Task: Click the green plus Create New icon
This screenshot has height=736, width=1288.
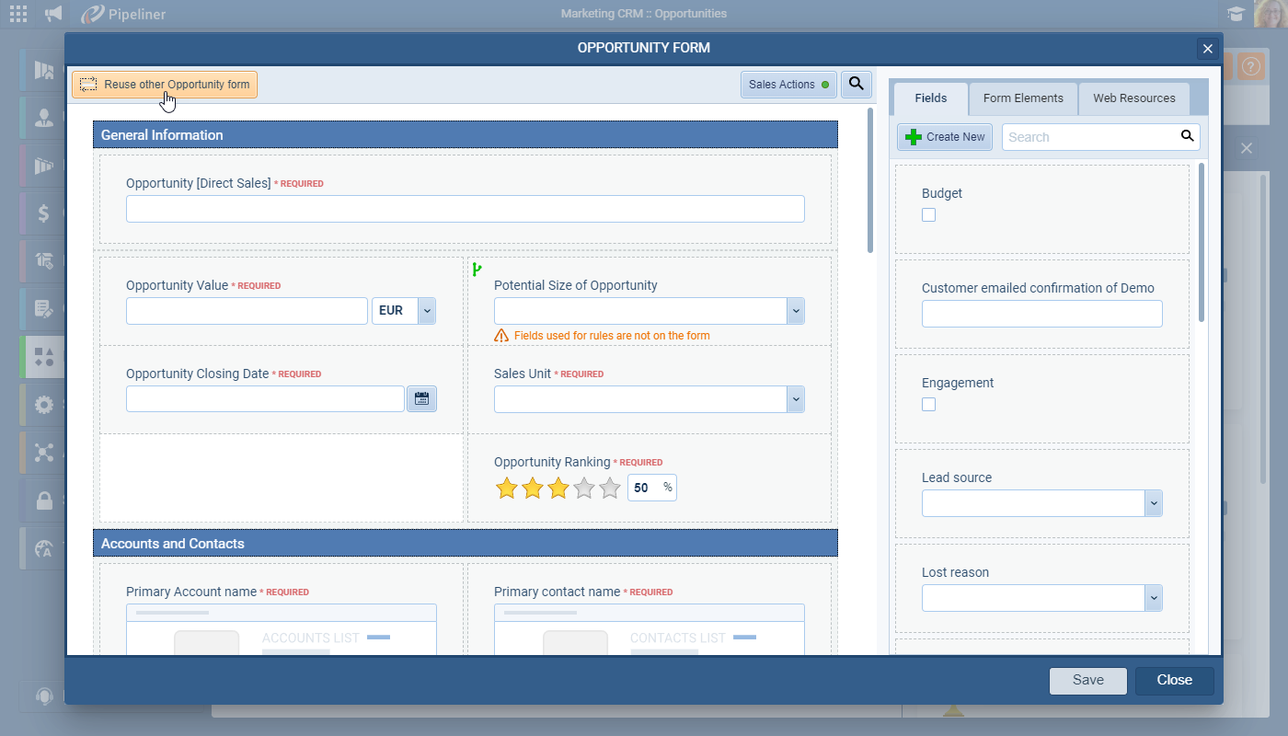Action: tap(913, 137)
